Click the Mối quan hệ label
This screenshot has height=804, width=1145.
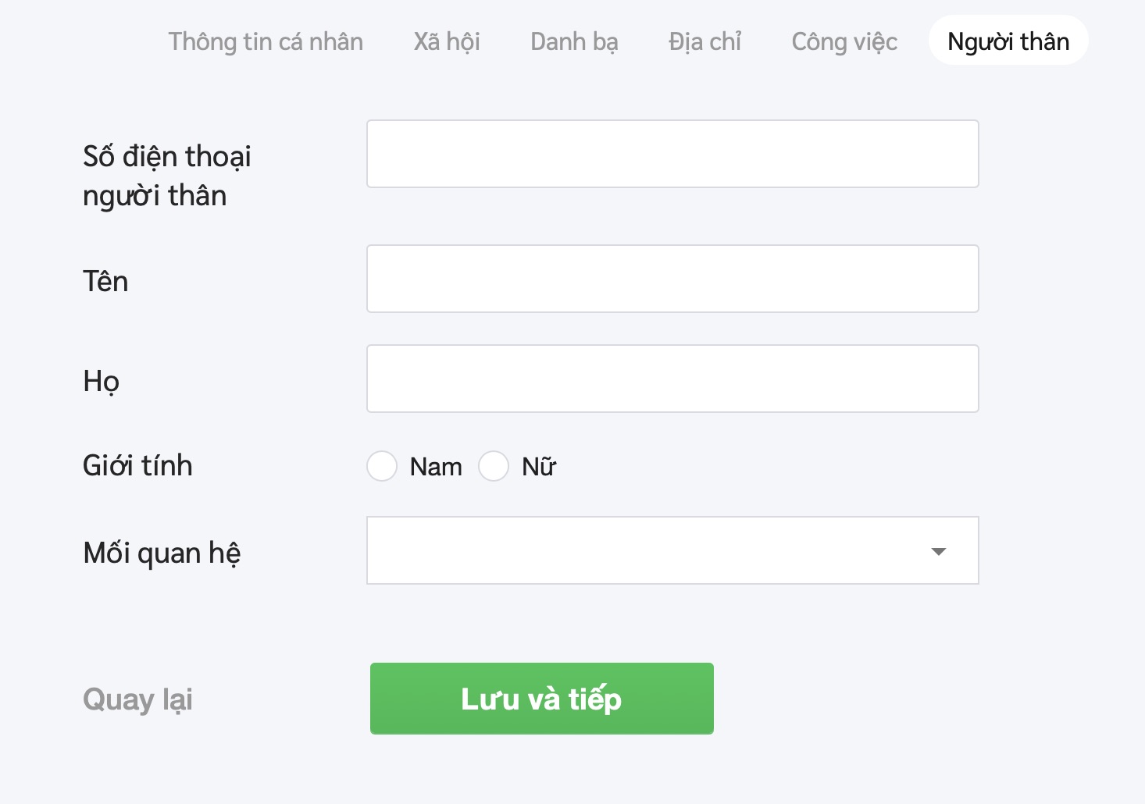(162, 553)
